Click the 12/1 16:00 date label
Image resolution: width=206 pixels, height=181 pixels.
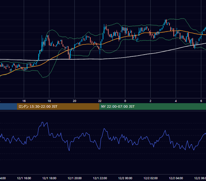pos(24,178)
